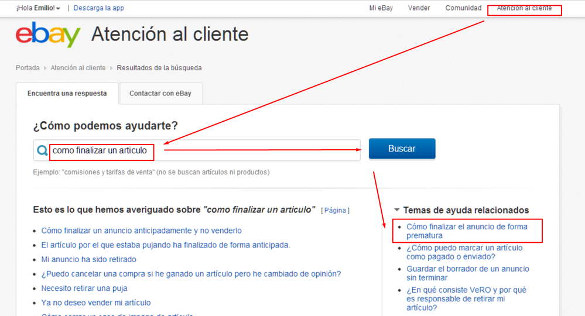The height and width of the screenshot is (316, 585).
Task: Switch to Contactar con eBay tab
Action: pyautogui.click(x=160, y=94)
